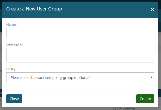Viewport: 161px width, 110px height.
Task: Select the policy group placeholder text
Action: [x=51, y=78]
